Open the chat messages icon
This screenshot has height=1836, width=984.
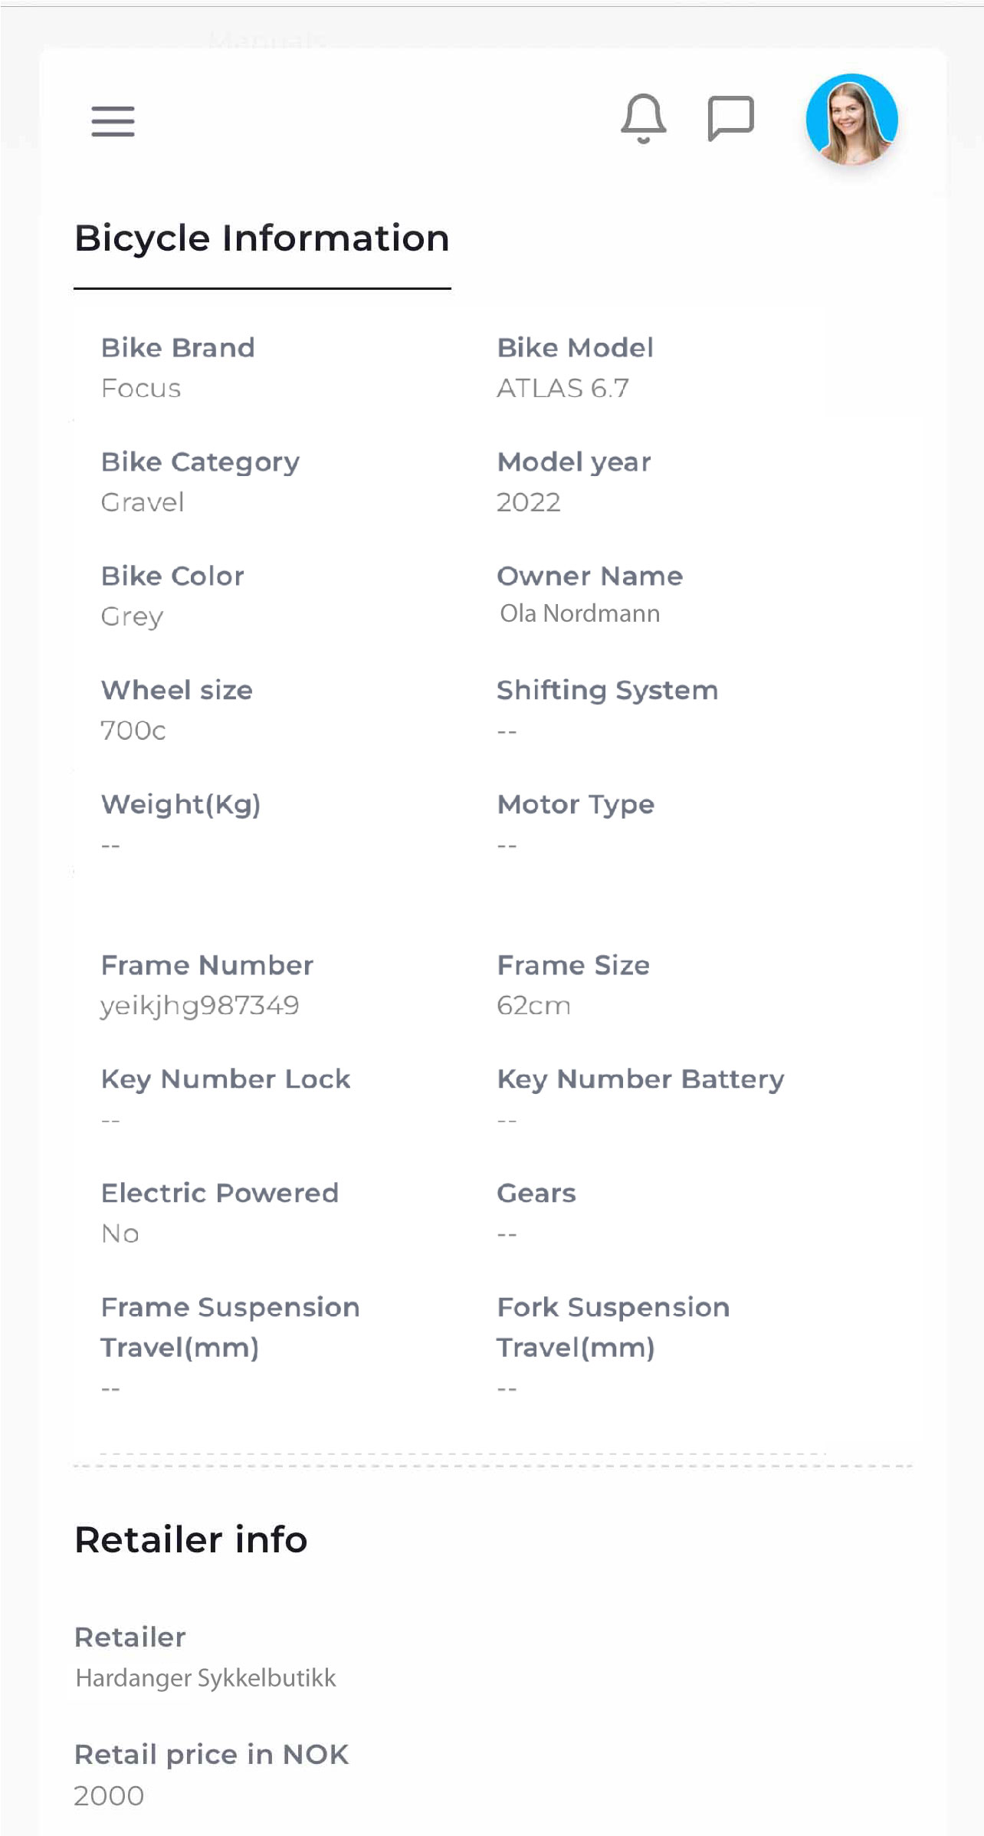point(730,118)
